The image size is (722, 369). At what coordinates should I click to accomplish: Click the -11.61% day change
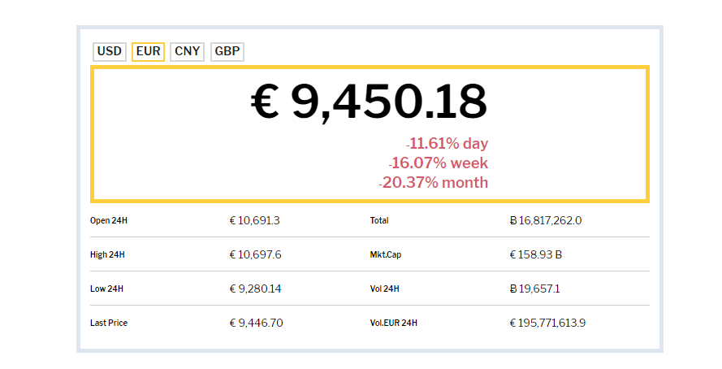click(x=447, y=144)
